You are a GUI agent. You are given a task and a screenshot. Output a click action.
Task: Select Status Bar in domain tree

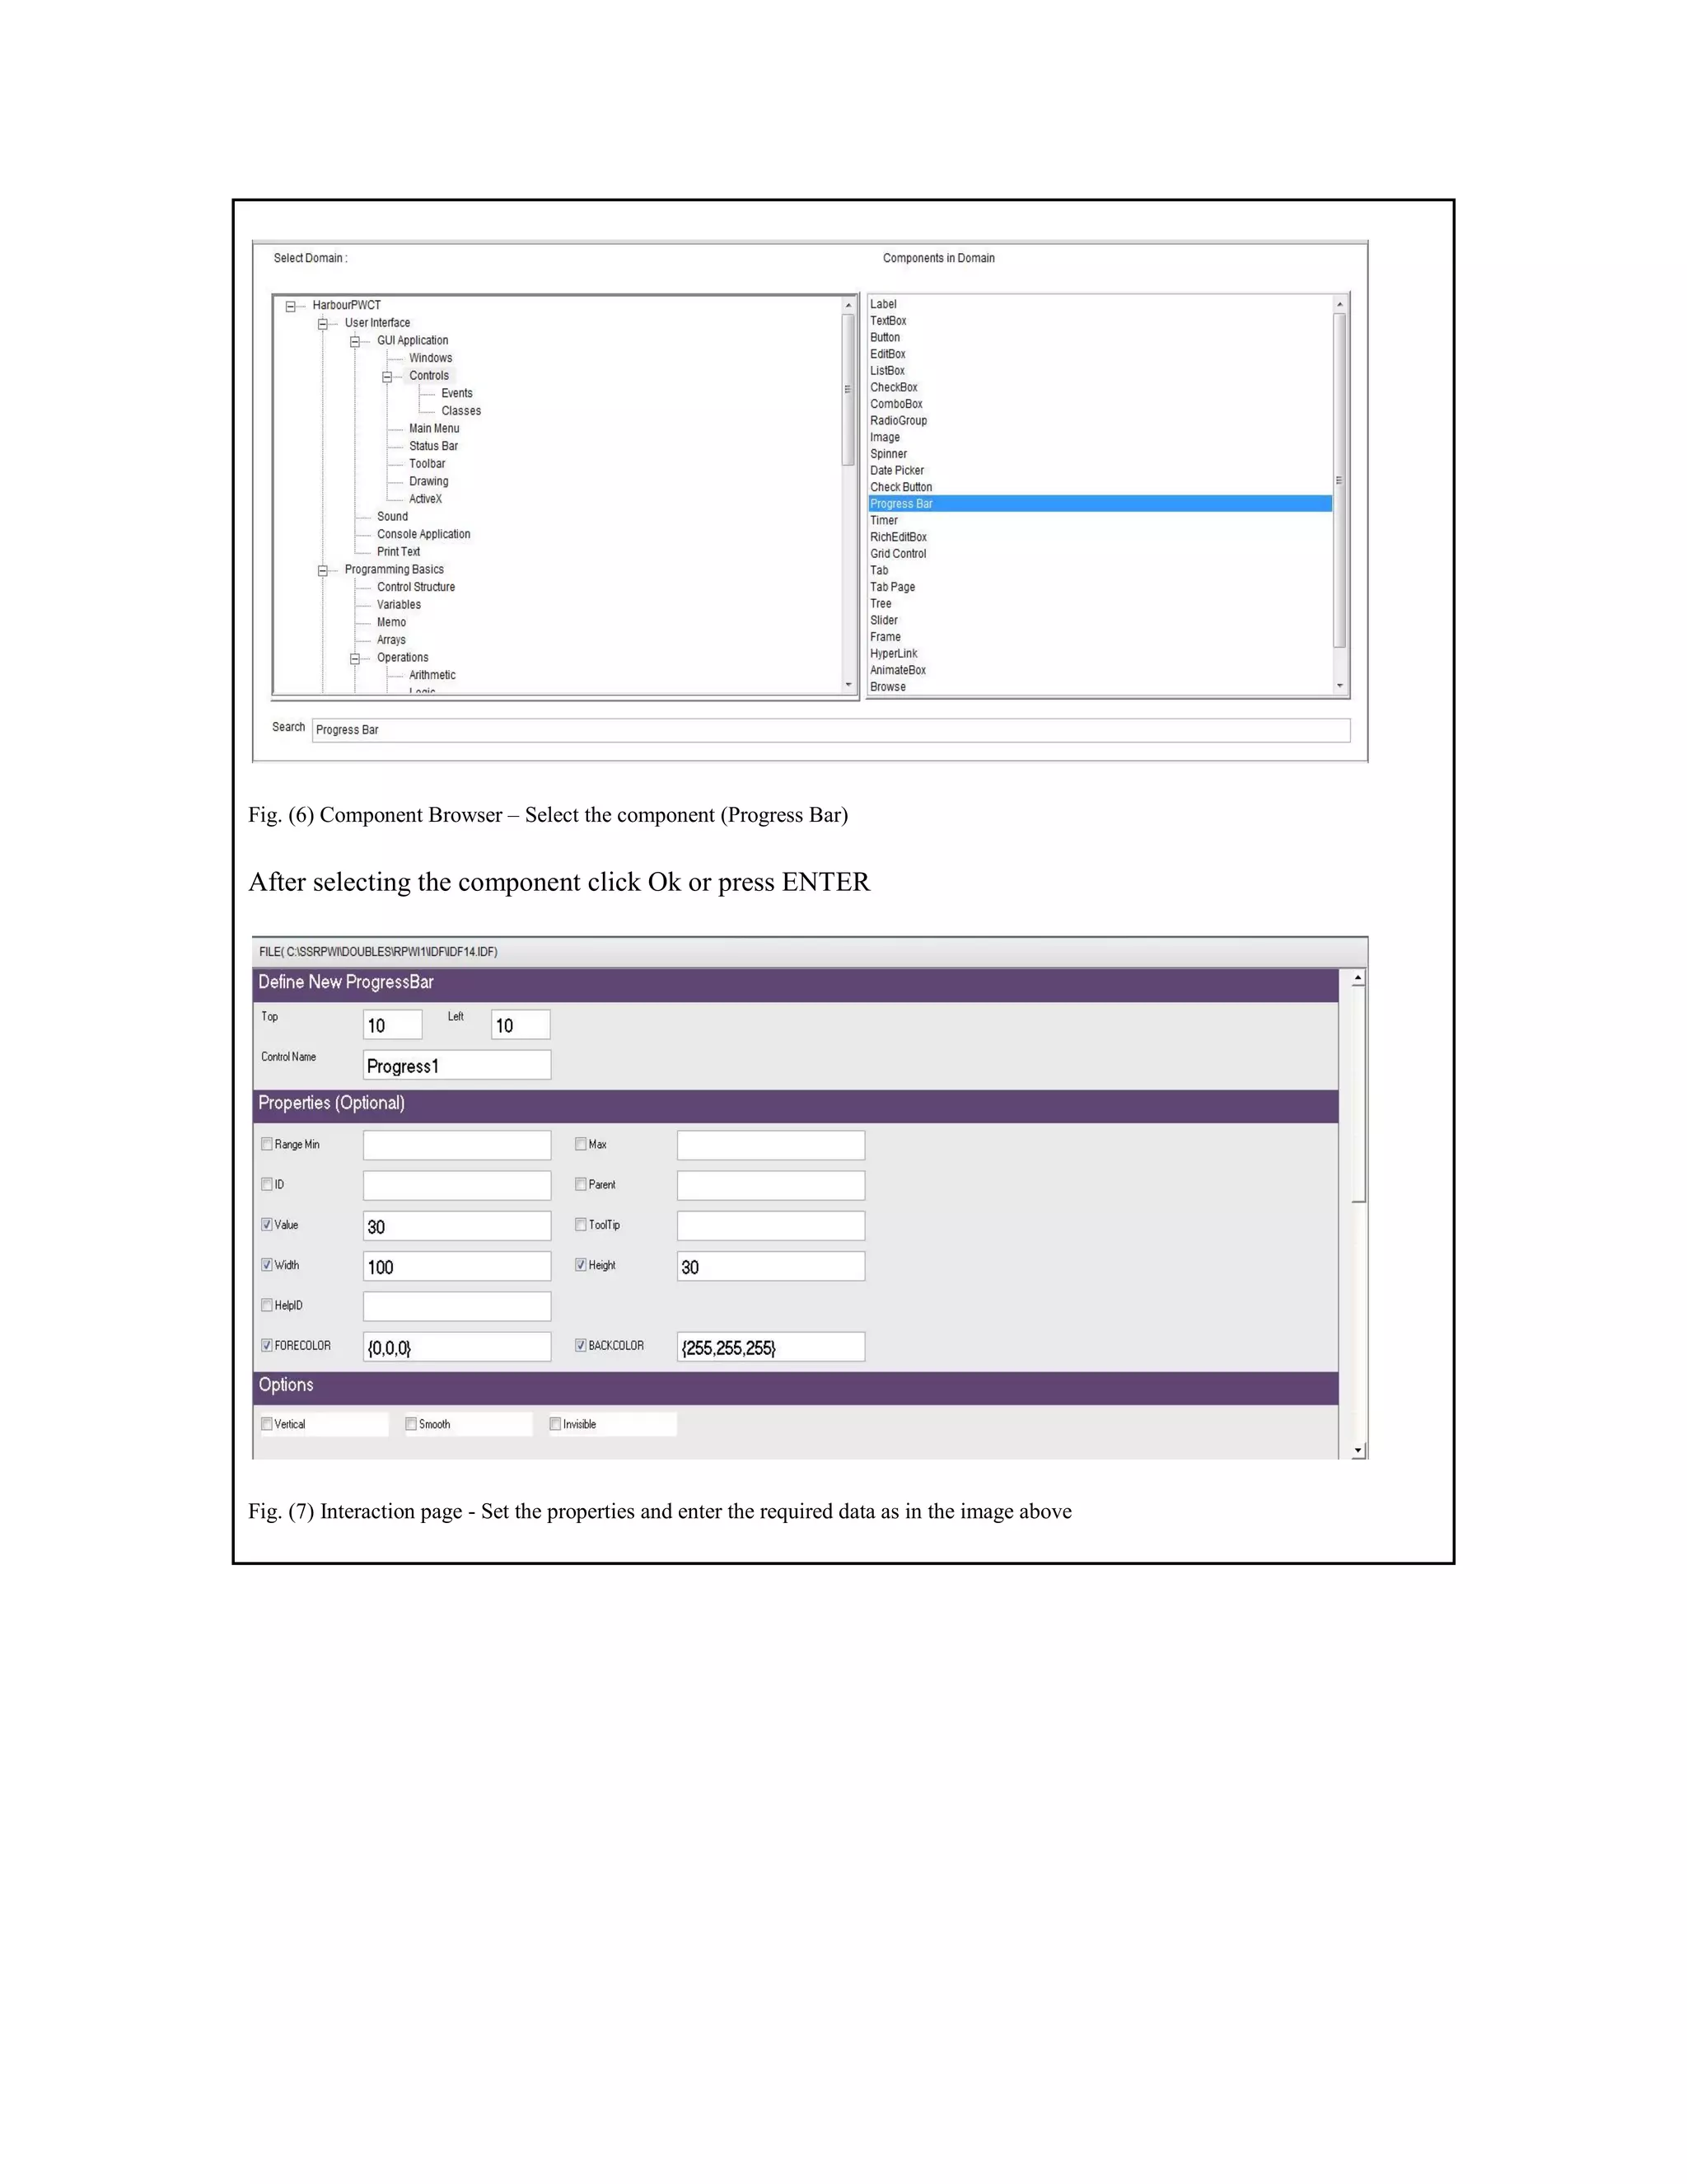tap(432, 446)
